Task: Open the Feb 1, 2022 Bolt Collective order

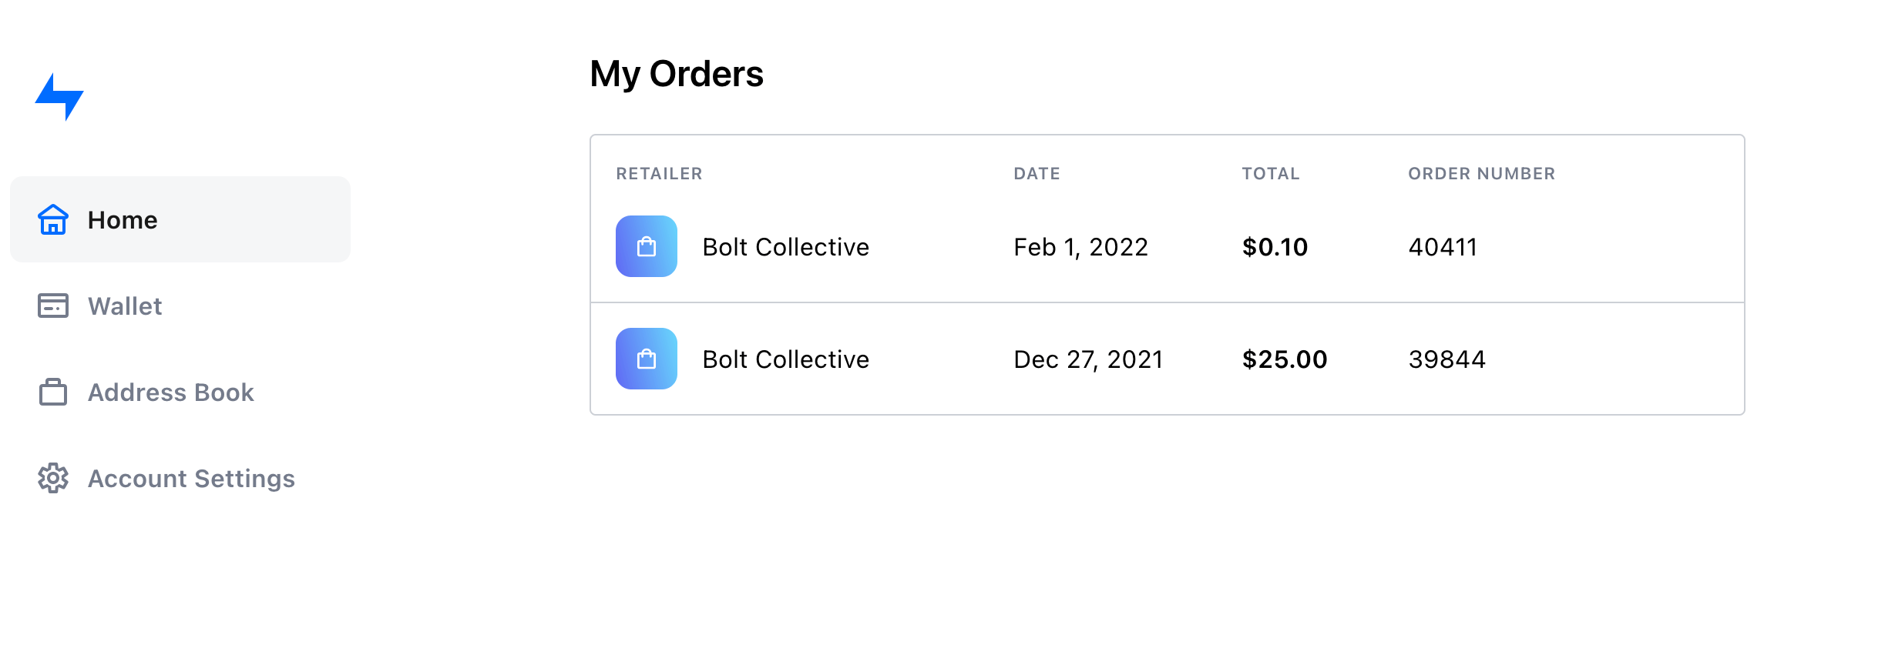Action: coord(785,247)
